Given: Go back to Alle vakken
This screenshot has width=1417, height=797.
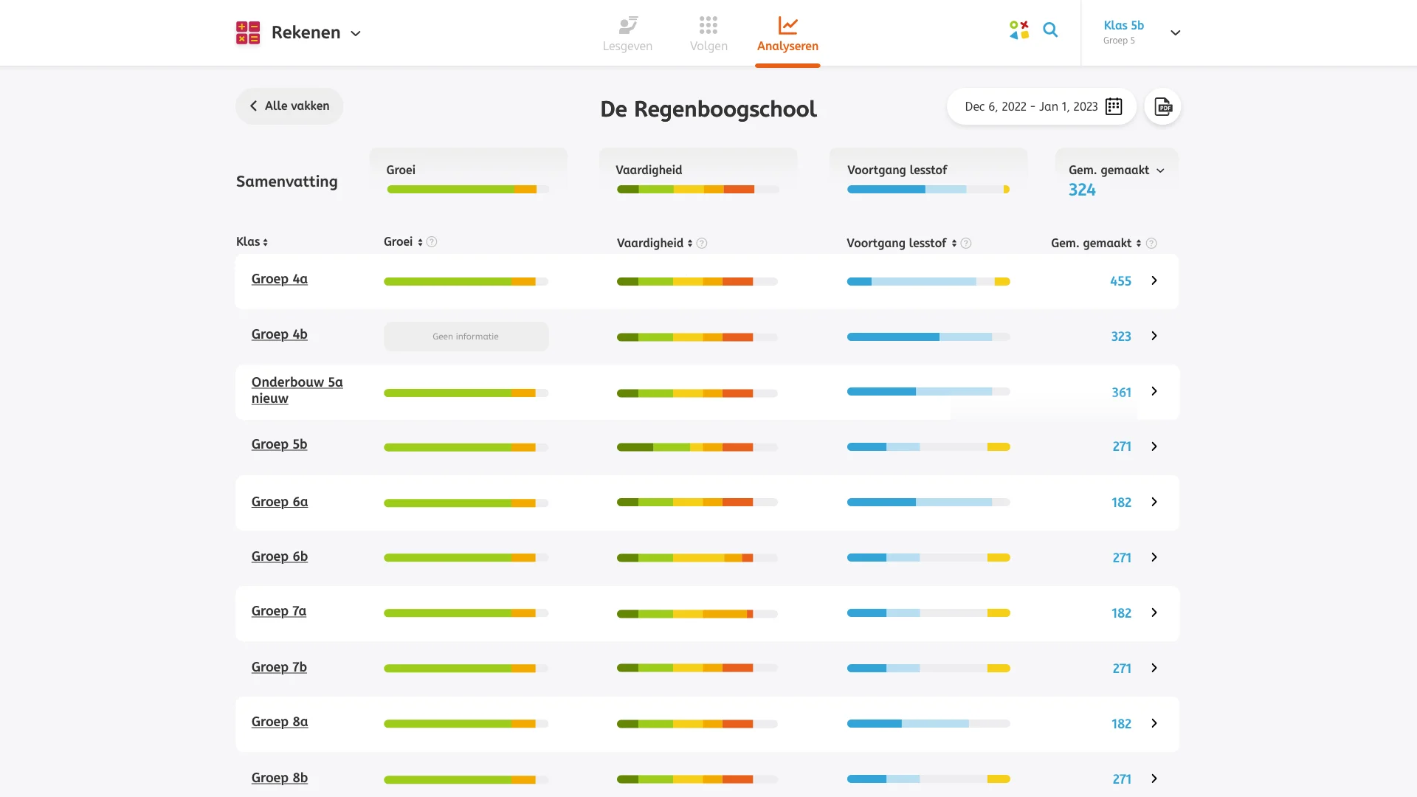Looking at the screenshot, I should tap(289, 106).
